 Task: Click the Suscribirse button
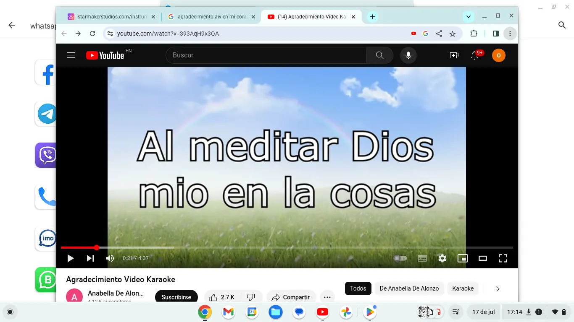click(x=176, y=297)
